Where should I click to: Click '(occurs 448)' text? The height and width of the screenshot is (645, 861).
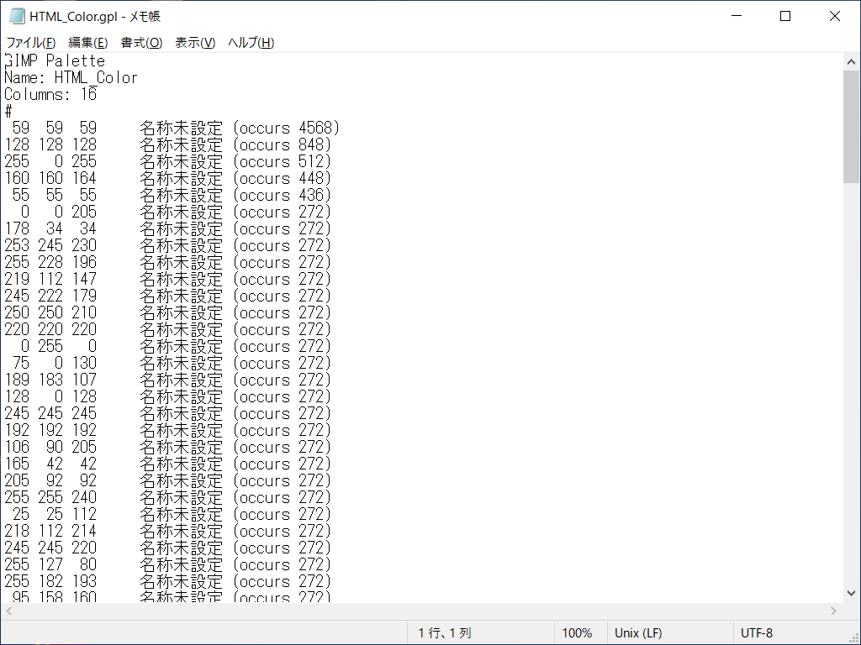point(283,178)
